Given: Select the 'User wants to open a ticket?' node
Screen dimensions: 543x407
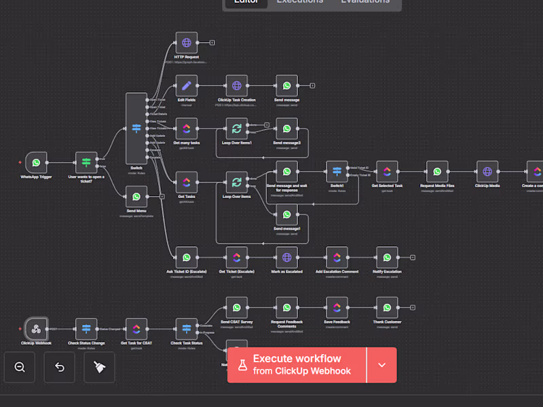Looking at the screenshot, I should tap(86, 163).
